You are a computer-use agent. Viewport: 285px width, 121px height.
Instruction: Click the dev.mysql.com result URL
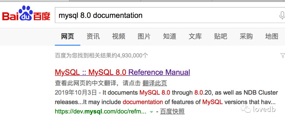pyautogui.click(x=100, y=112)
